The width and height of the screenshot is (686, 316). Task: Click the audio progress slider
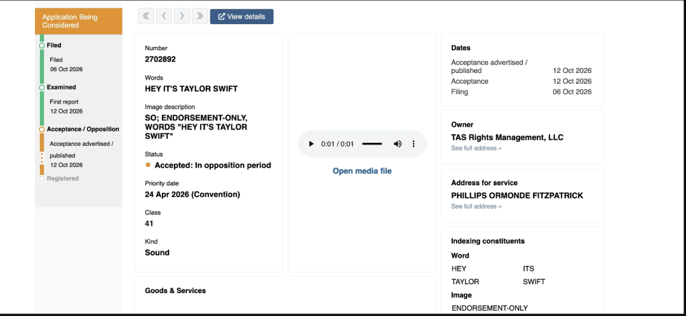tap(372, 144)
